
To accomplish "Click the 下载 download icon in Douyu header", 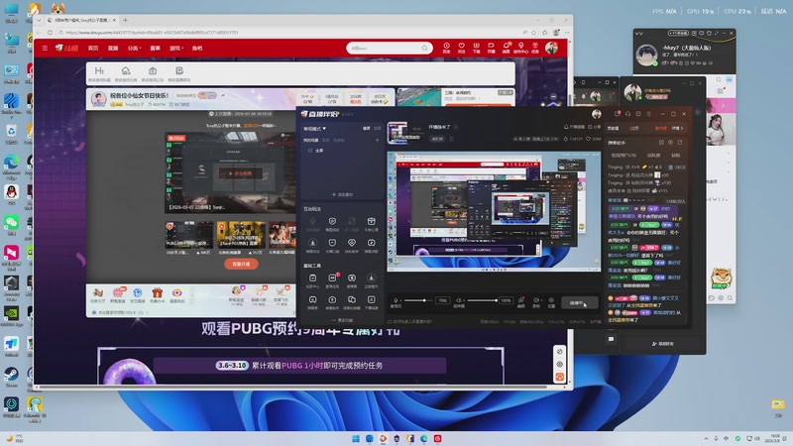I will [x=476, y=48].
